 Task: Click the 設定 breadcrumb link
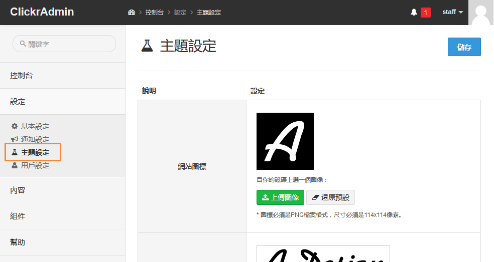(x=180, y=13)
